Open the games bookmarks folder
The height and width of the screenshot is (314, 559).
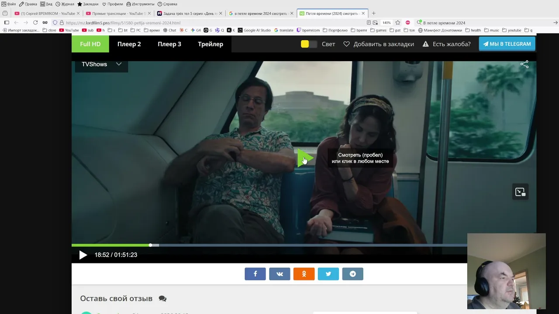[378, 31]
